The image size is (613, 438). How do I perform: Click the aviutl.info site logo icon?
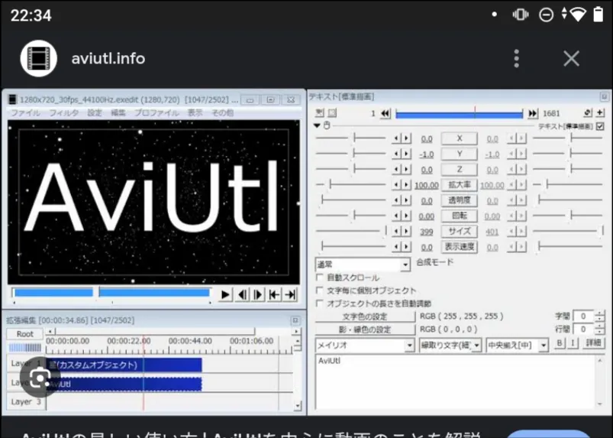coord(39,58)
